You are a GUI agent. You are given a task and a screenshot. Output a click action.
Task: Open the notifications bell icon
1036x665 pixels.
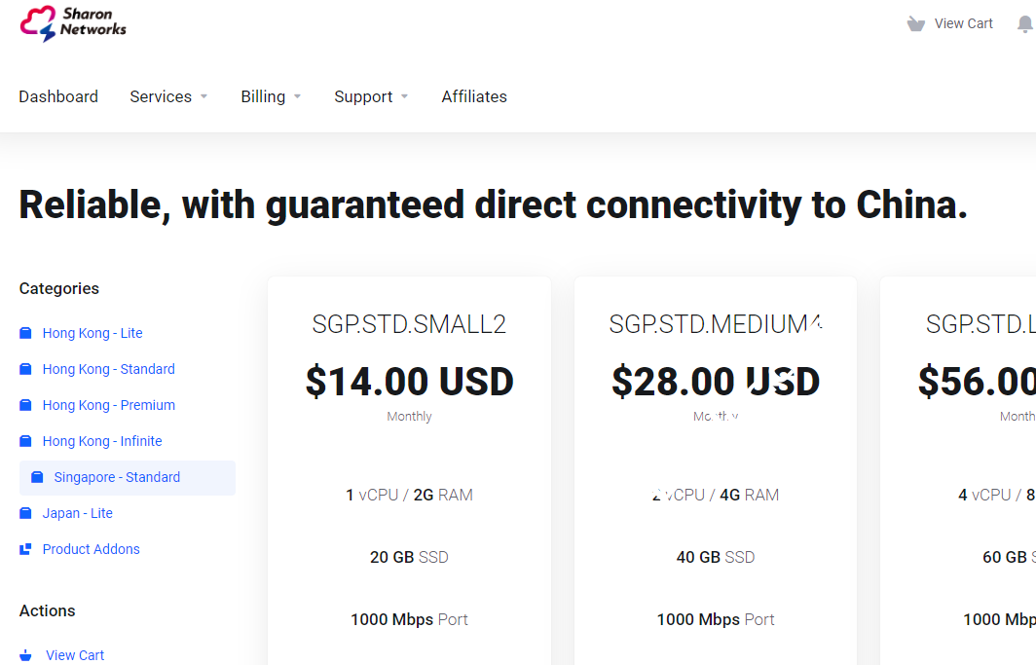pyautogui.click(x=1024, y=24)
